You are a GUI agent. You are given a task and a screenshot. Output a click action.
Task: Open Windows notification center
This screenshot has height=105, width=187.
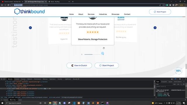pyautogui.click(x=184, y=103)
